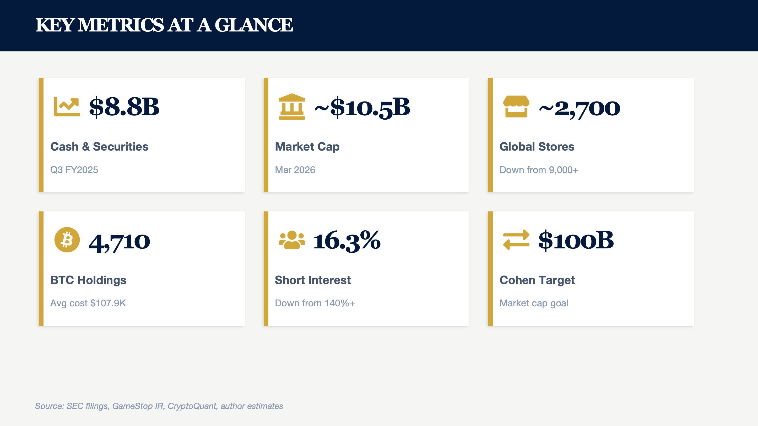Click the BTC Holdings label
Screen dimensions: 758x426
(x=88, y=280)
